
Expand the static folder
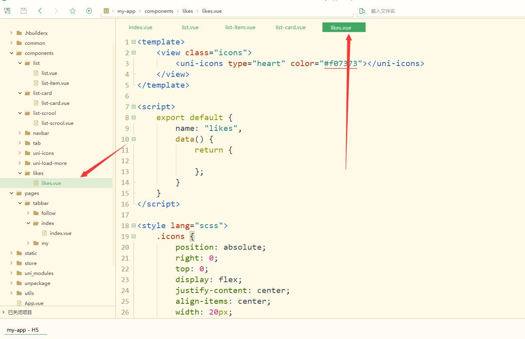tap(12, 253)
